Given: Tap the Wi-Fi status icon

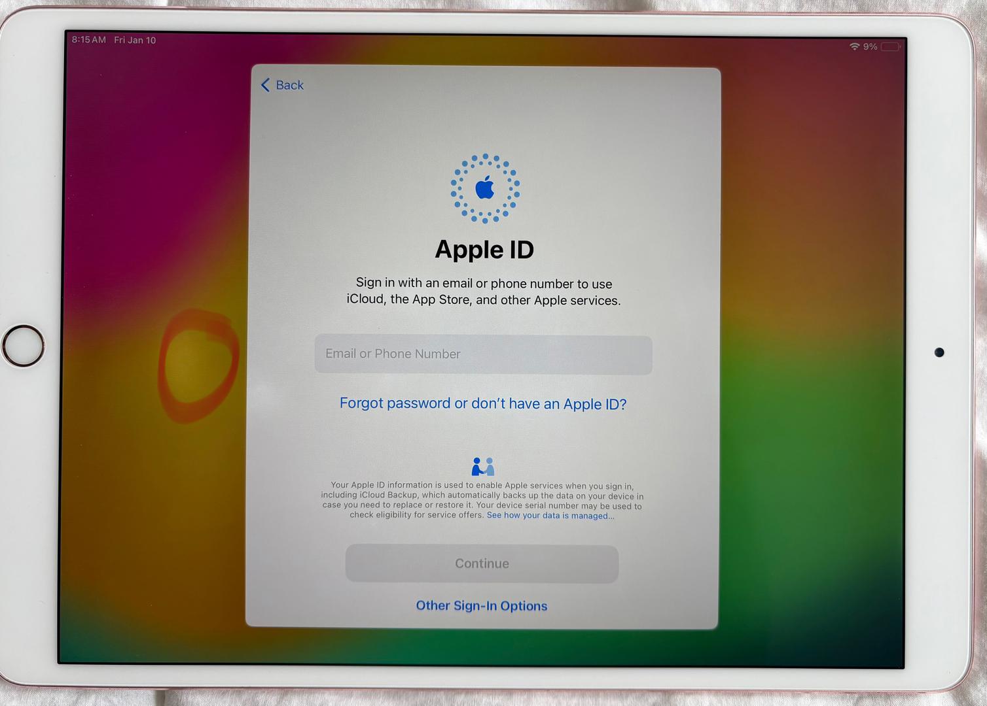Looking at the screenshot, I should tap(854, 46).
